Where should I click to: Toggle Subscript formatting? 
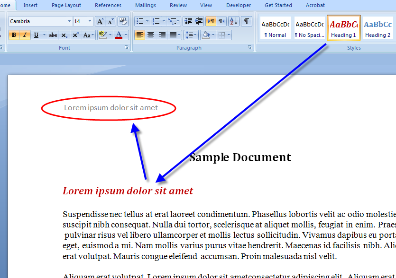[64, 35]
